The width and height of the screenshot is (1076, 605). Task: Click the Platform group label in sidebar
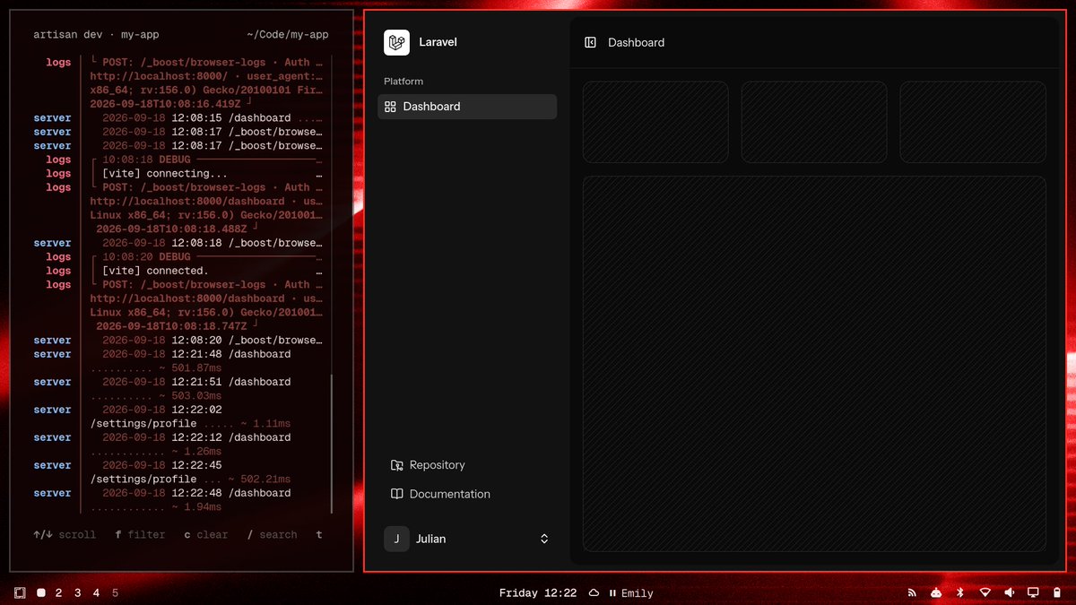pyautogui.click(x=403, y=82)
